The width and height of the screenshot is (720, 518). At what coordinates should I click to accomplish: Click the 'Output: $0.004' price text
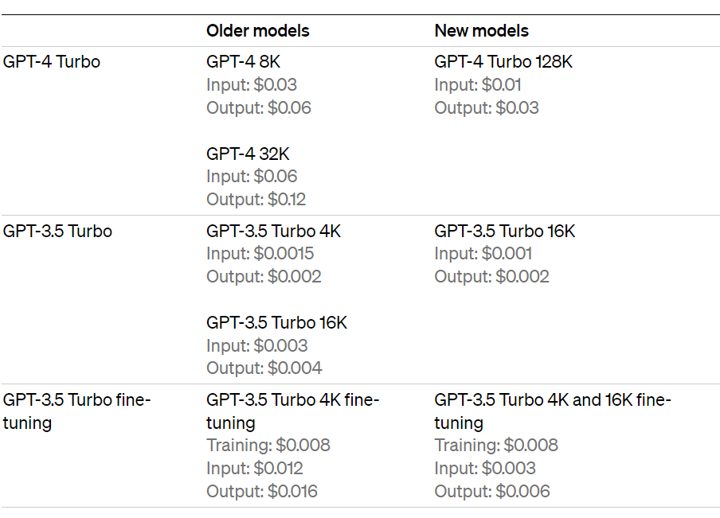264,368
